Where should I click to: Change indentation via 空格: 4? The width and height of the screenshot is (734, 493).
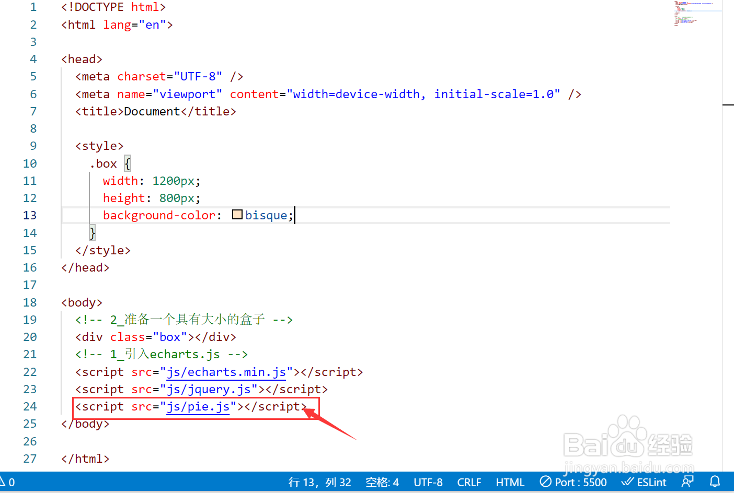[x=382, y=482]
